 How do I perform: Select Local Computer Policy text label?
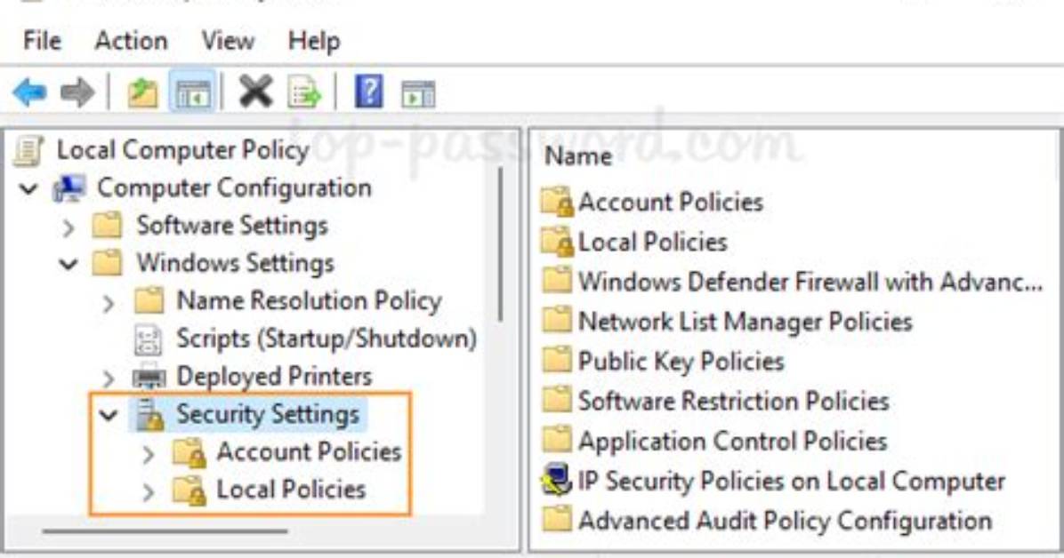(182, 150)
